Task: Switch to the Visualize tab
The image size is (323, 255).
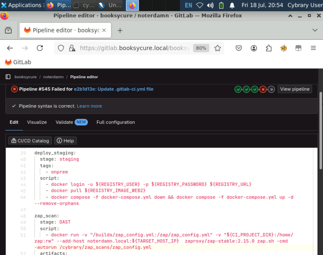Action: pyautogui.click(x=37, y=122)
